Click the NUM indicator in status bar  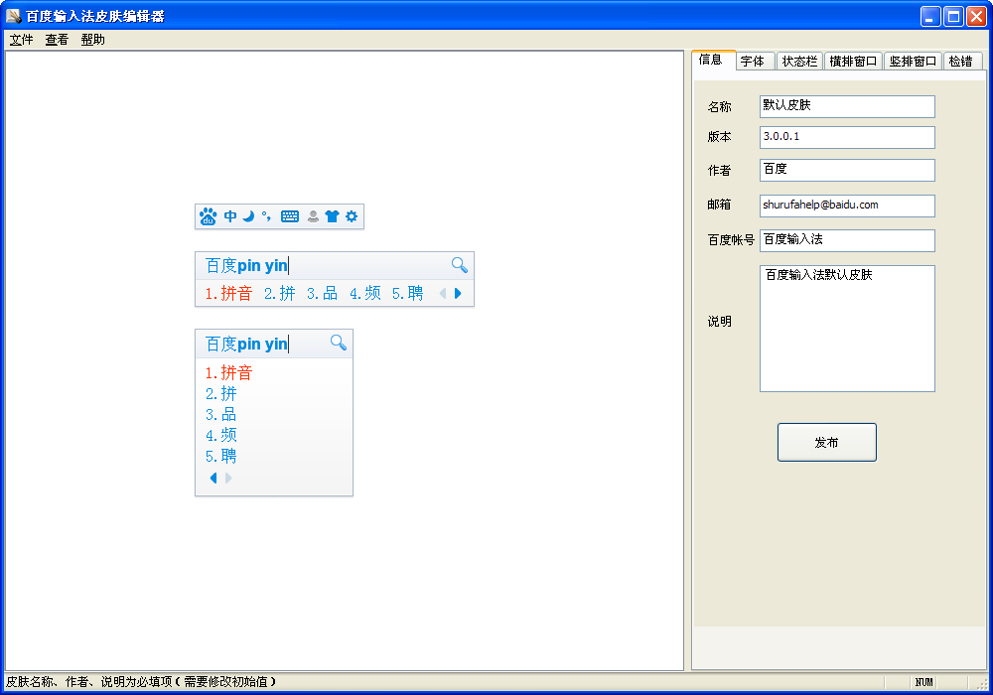click(923, 682)
